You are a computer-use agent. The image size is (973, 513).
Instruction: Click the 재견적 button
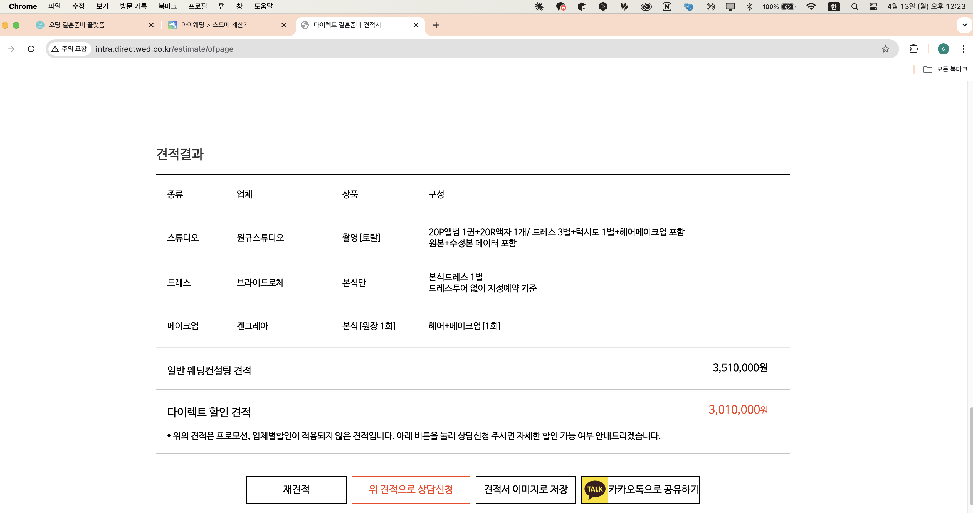point(296,490)
